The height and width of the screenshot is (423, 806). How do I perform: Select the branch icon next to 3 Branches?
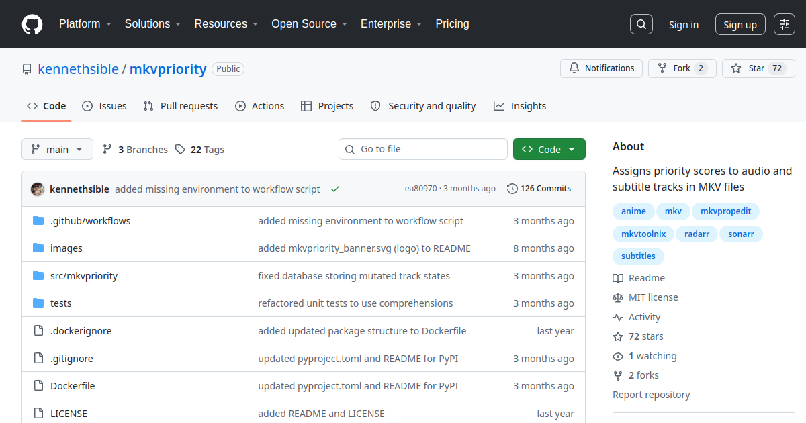tap(107, 149)
